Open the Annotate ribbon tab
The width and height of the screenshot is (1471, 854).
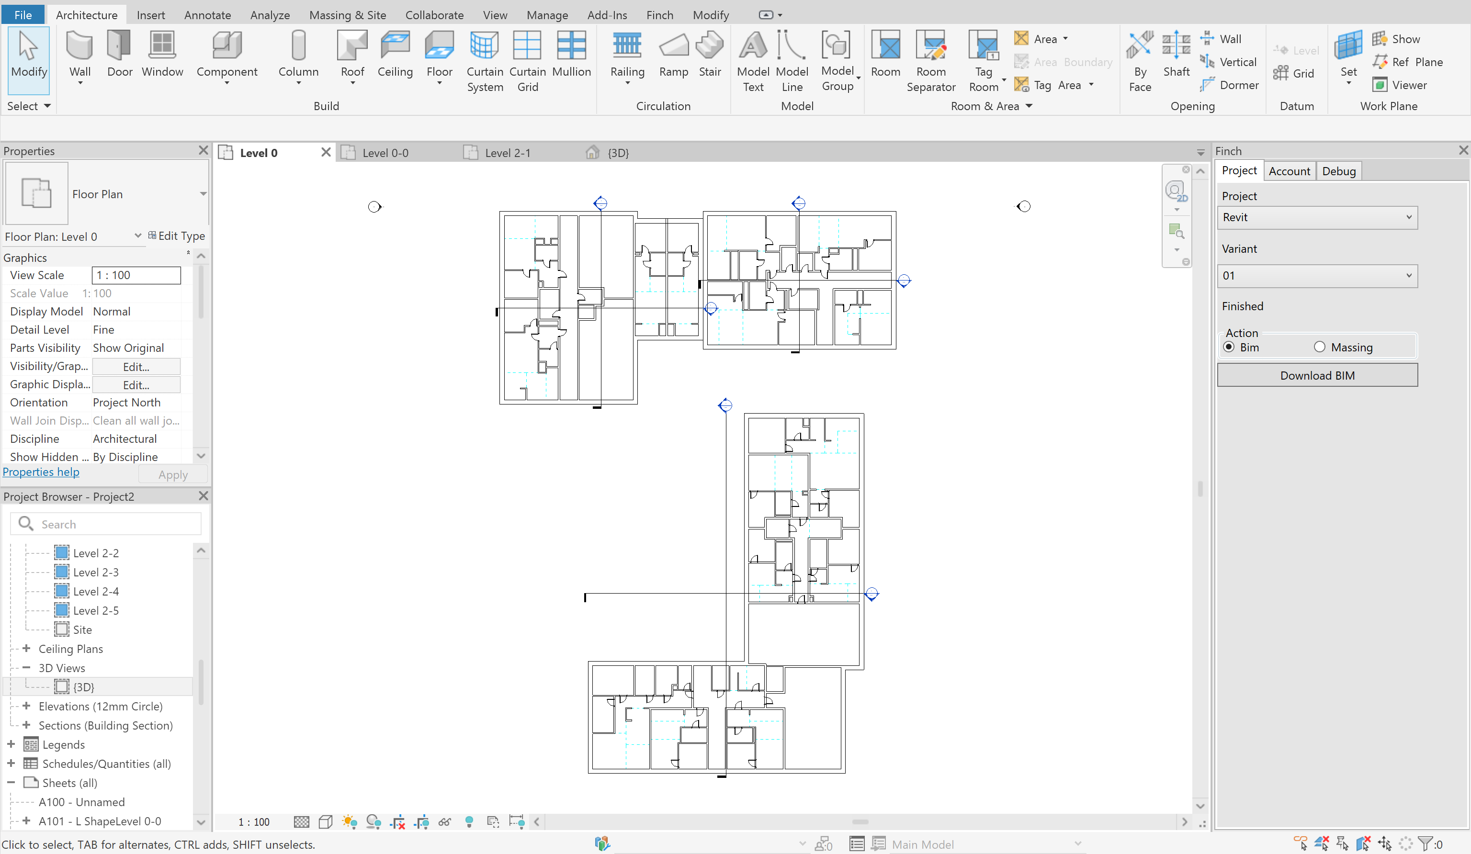coord(207,15)
